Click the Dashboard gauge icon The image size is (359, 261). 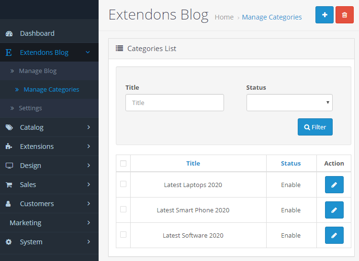9,33
